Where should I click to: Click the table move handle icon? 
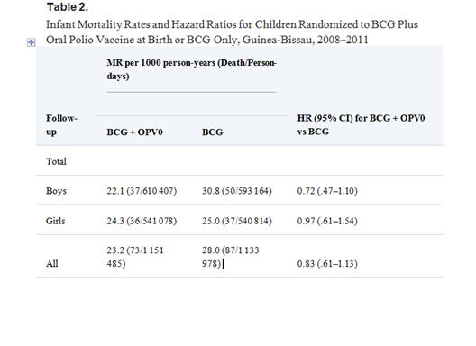32,42
